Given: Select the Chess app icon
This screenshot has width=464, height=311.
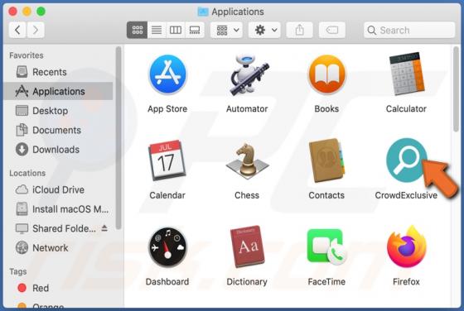Looking at the screenshot, I should pos(247,161).
